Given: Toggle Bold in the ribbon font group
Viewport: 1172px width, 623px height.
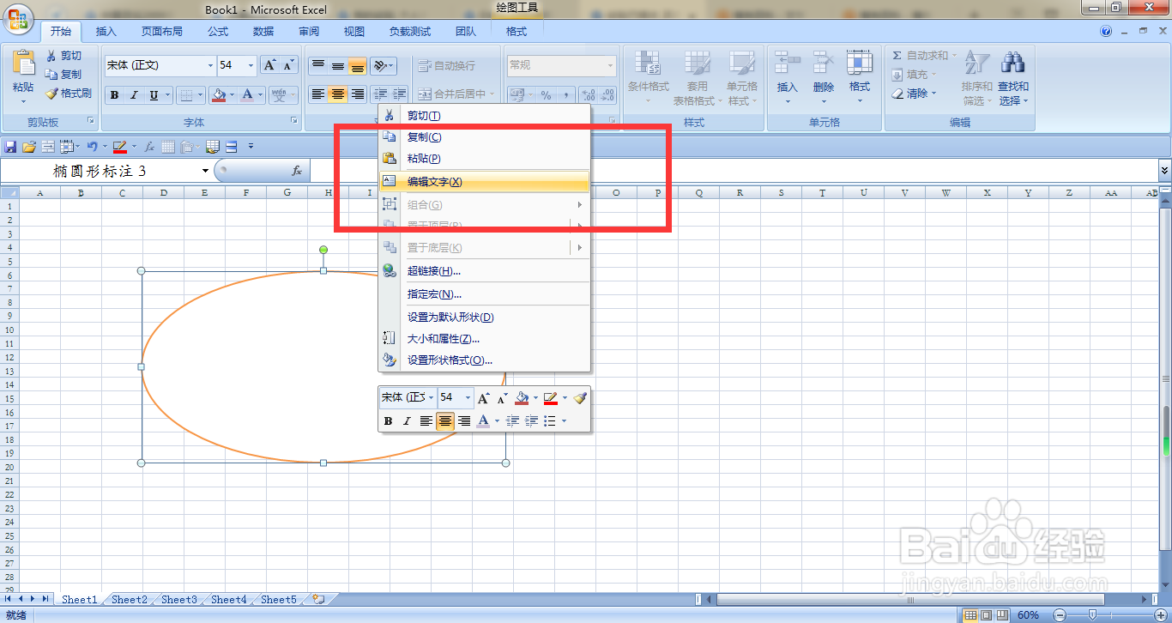Looking at the screenshot, I should tap(115, 94).
